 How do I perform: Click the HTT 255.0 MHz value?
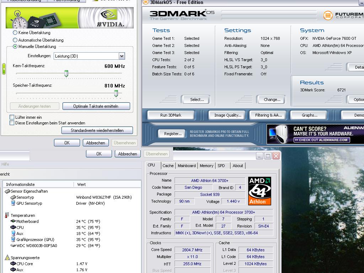click(192, 264)
